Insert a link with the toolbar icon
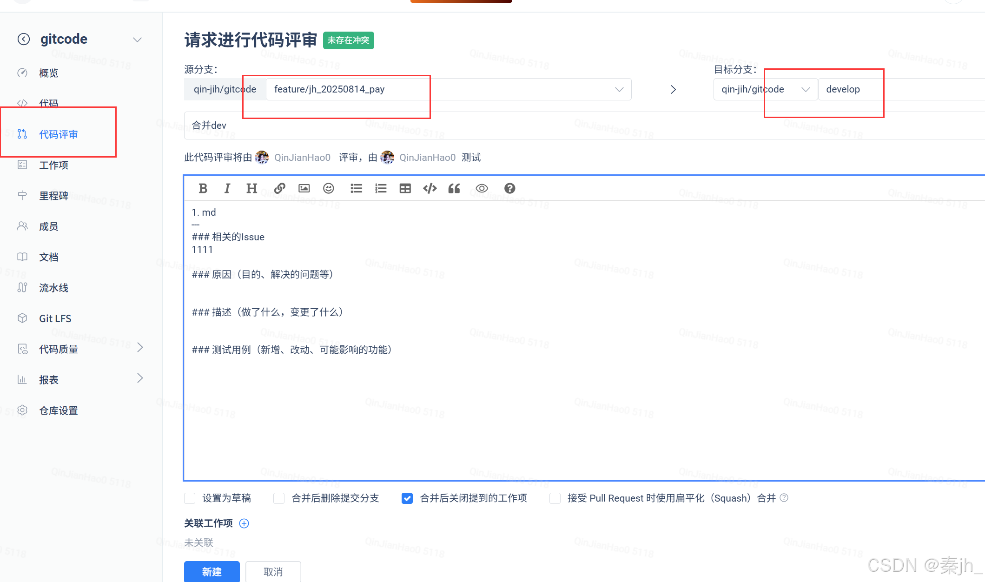 pos(279,188)
